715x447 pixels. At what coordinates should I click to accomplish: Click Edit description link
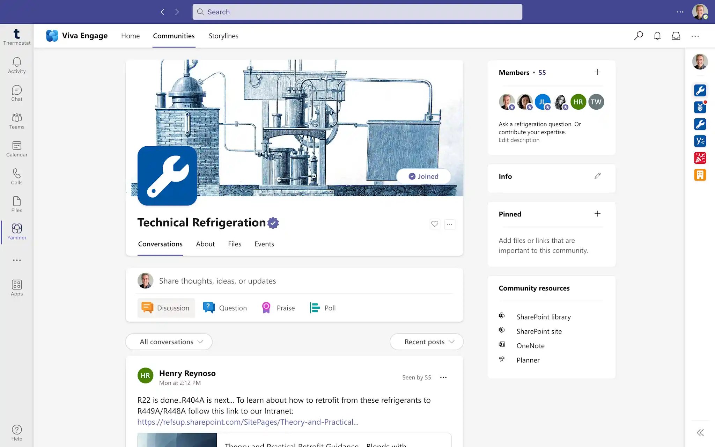pos(519,140)
